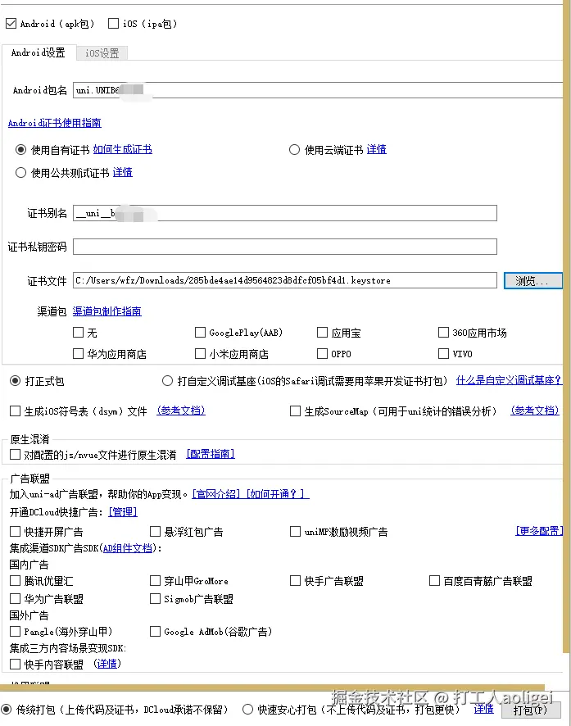The height and width of the screenshot is (726, 571).
Task: Check Pangle(海外穿山甲) checkbox
Action: pos(16,632)
